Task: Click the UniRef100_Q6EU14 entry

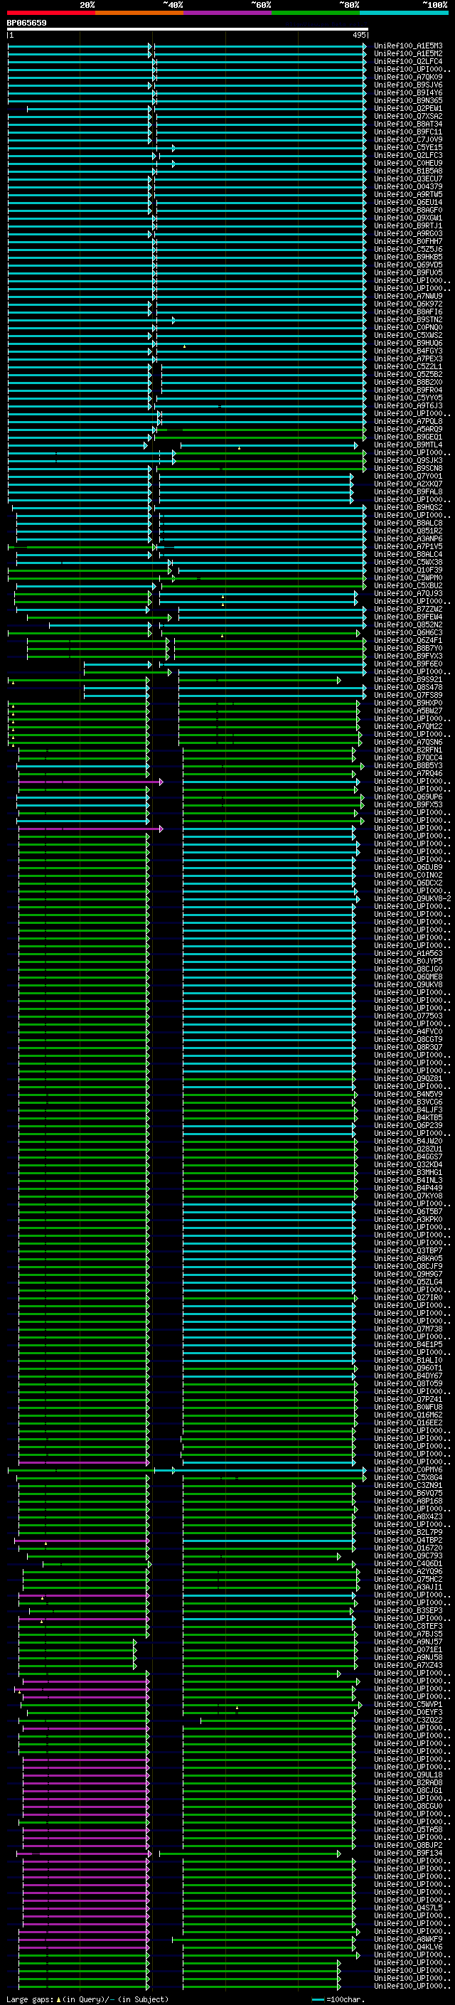Action: tap(408, 203)
